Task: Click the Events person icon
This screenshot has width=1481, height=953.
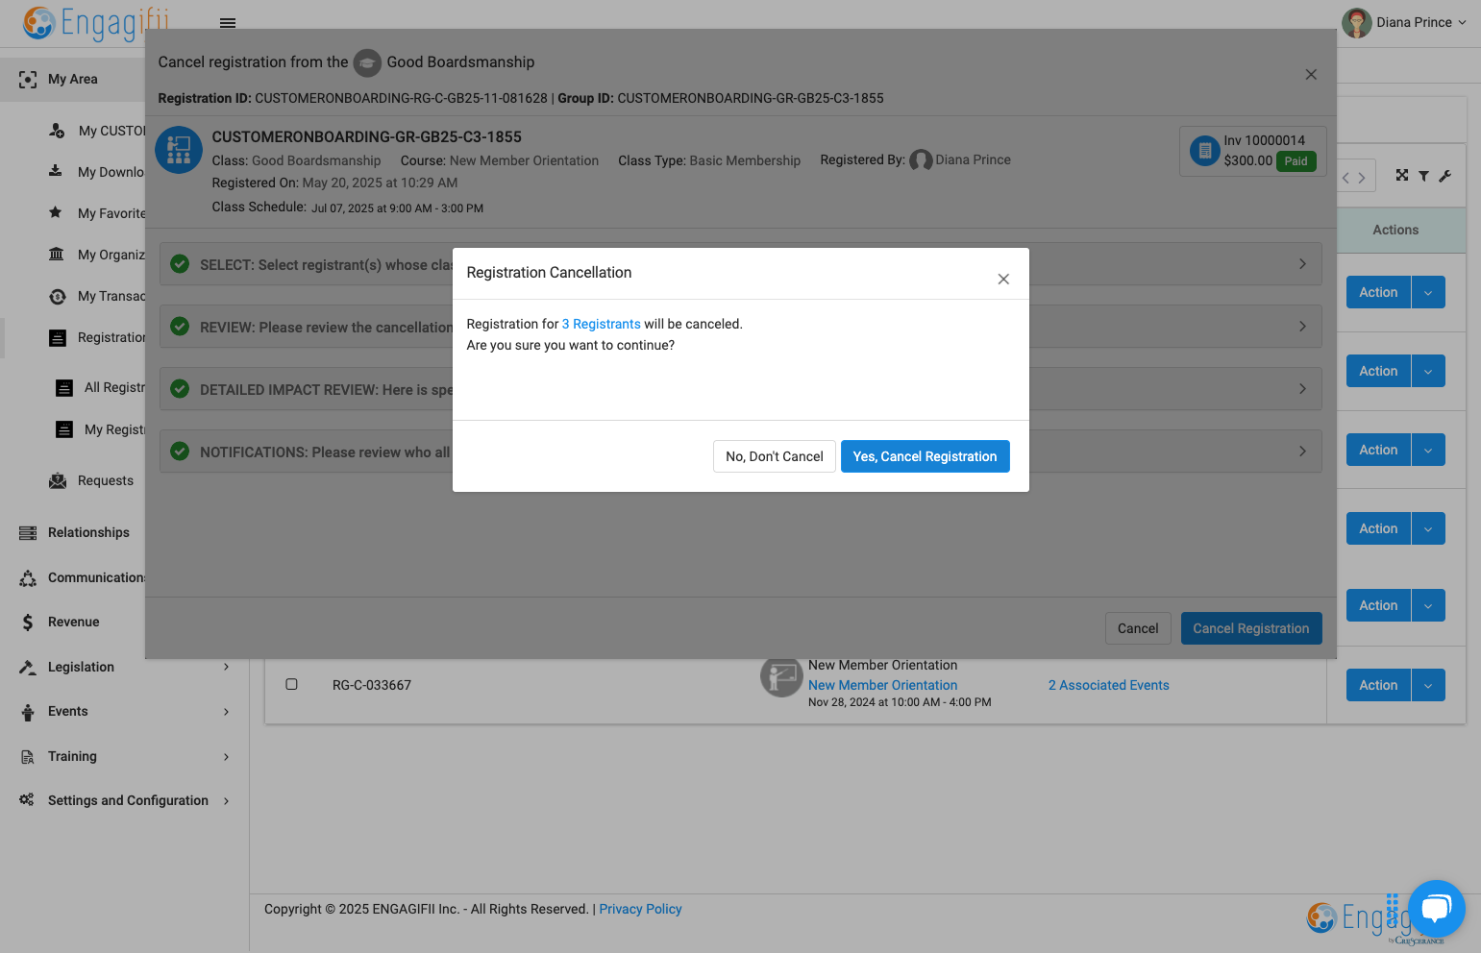Action: [28, 711]
